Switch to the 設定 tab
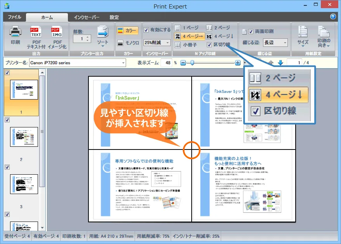This screenshot has width=341, height=244. (x=114, y=17)
